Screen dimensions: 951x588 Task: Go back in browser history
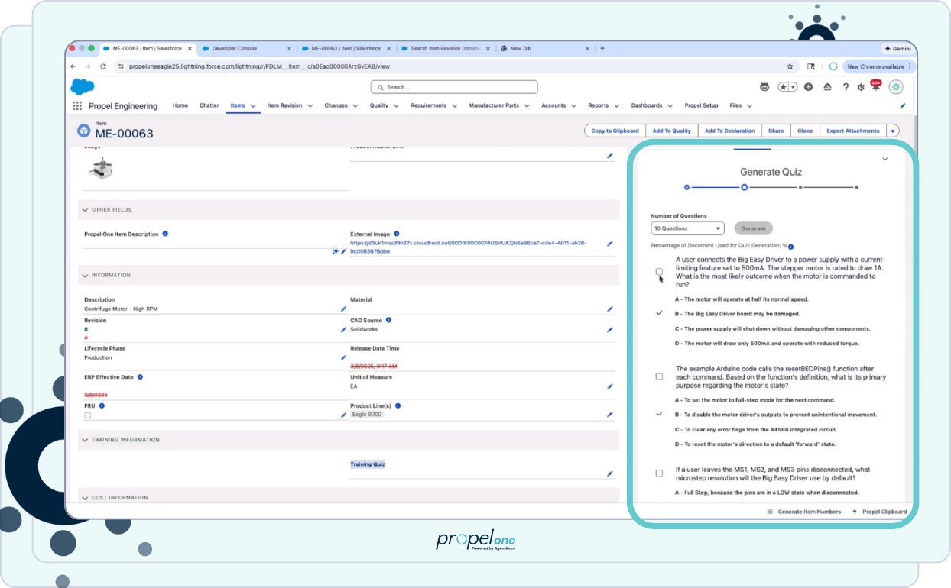tap(73, 66)
